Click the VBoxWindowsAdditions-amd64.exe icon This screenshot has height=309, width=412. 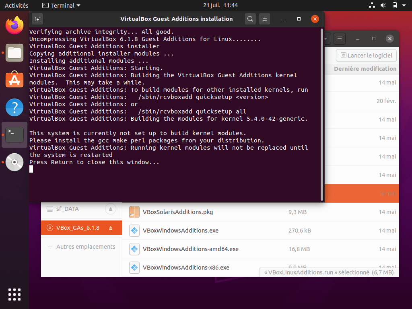point(134,249)
